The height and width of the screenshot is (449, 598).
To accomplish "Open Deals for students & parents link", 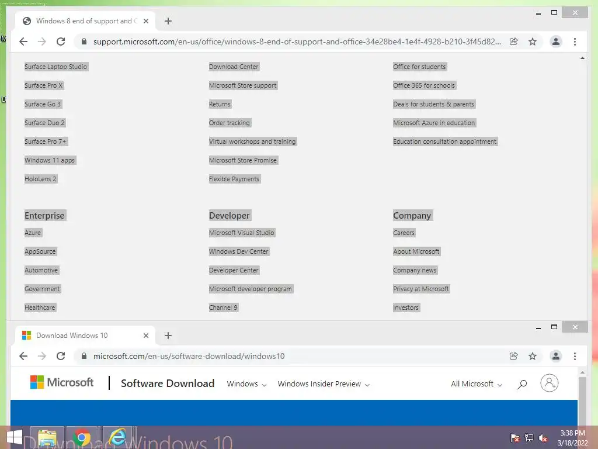I will (434, 104).
